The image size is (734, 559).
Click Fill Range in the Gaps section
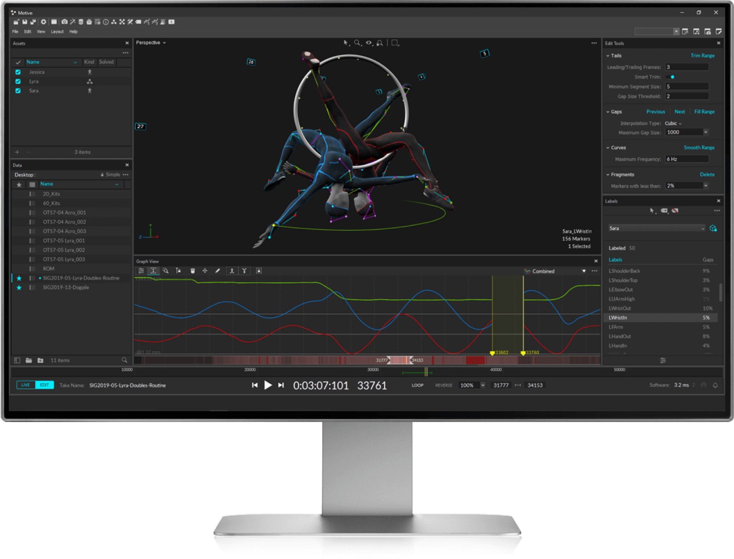704,112
